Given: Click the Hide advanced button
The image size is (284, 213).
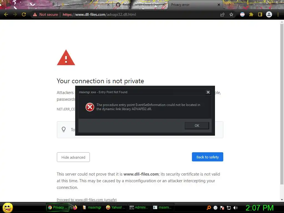Looking at the screenshot, I should point(73,157).
